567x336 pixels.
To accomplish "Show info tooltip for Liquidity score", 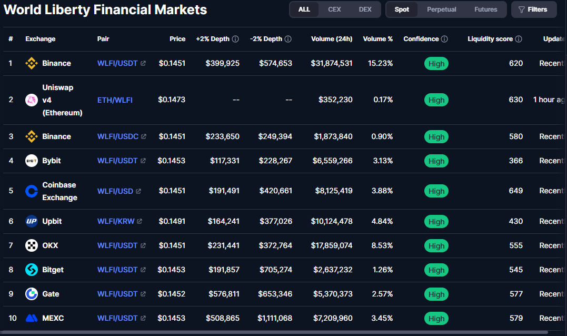I will 519,39.
